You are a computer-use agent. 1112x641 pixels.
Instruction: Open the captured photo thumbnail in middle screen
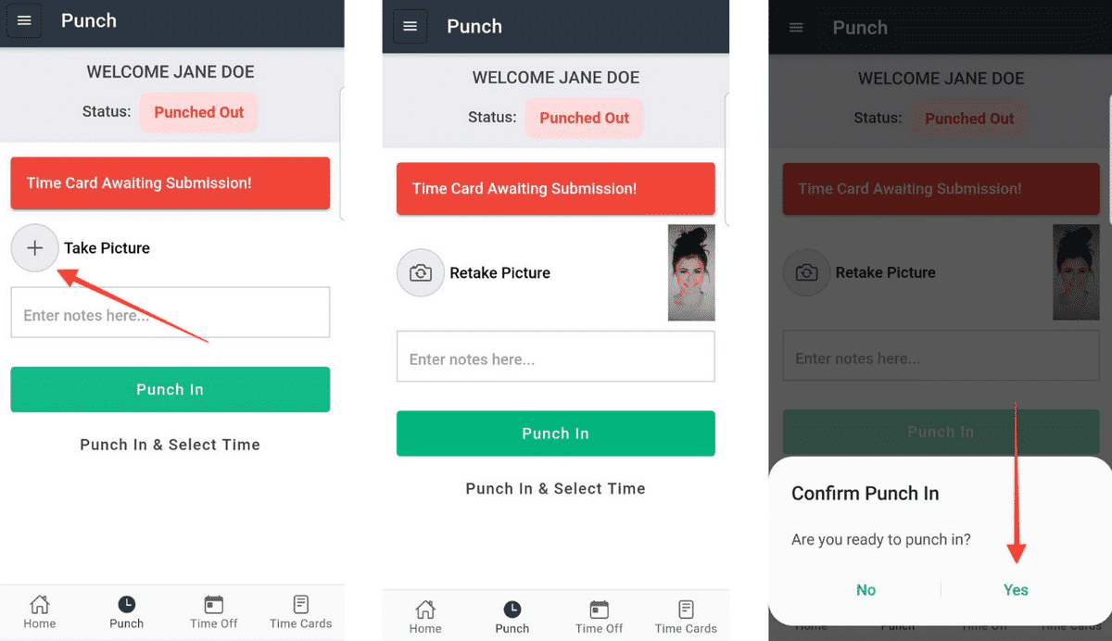[x=691, y=272]
